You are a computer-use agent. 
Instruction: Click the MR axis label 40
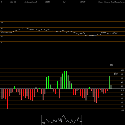click(122, 82)
